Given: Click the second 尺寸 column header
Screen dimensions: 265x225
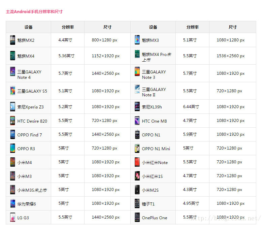Looking at the screenshot, I should click(x=233, y=27).
